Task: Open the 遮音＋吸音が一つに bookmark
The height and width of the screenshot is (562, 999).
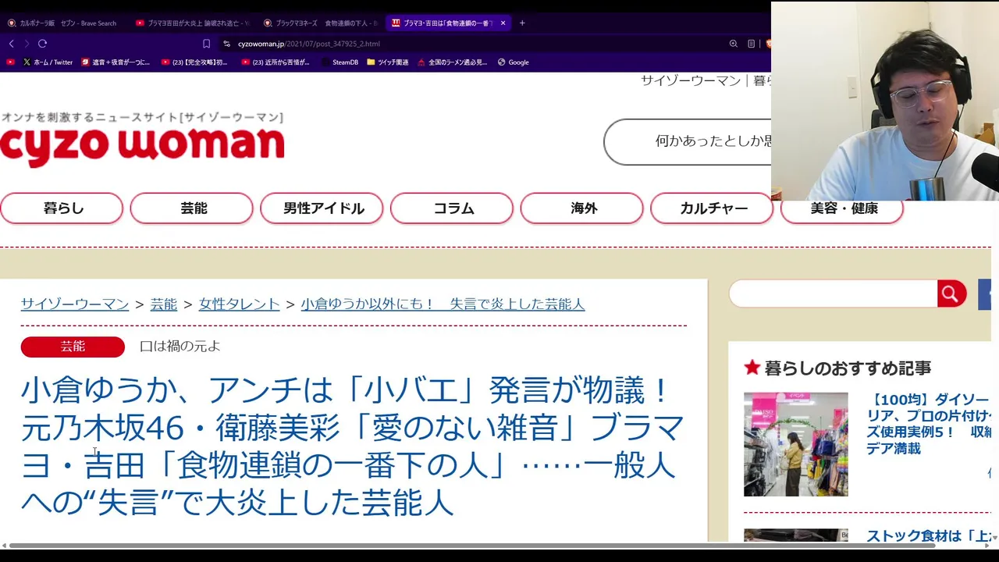Action: click(116, 62)
